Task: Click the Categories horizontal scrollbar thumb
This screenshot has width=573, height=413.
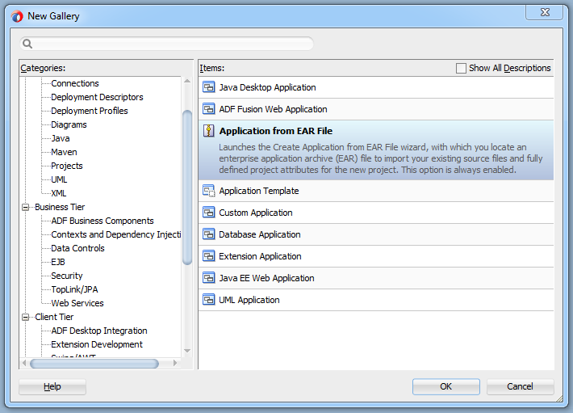Action: pyautogui.click(x=94, y=364)
